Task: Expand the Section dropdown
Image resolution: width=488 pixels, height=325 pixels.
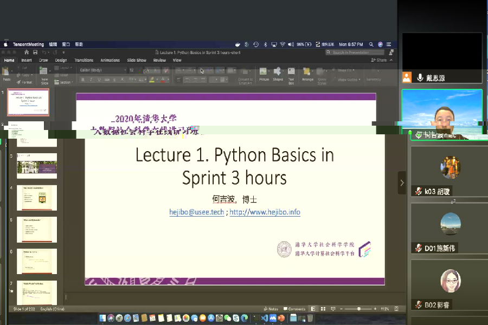Action: (63, 82)
